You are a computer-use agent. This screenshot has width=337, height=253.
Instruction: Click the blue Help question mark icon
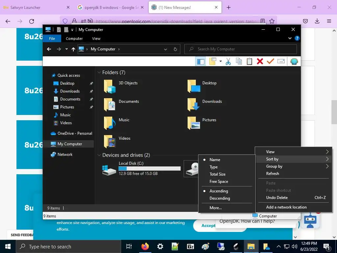point(297,38)
